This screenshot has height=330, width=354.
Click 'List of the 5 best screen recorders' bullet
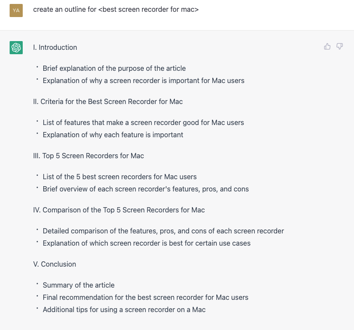tap(120, 177)
